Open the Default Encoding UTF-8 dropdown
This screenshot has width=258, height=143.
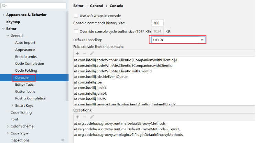click(x=202, y=40)
